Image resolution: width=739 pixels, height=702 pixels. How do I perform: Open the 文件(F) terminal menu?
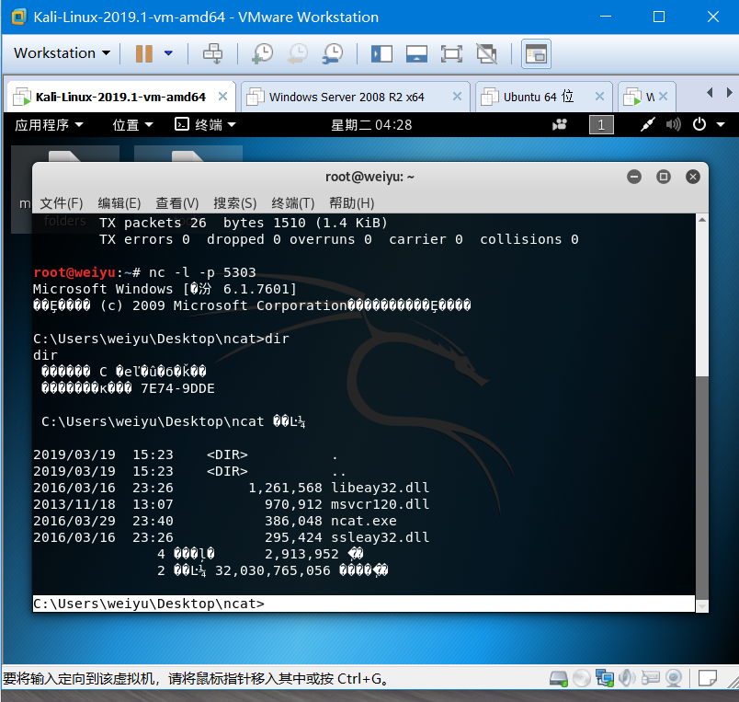tap(62, 203)
